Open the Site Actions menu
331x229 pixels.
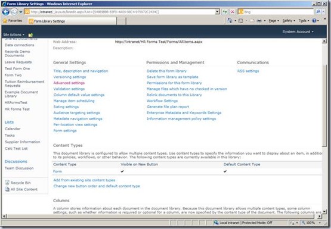14,34
